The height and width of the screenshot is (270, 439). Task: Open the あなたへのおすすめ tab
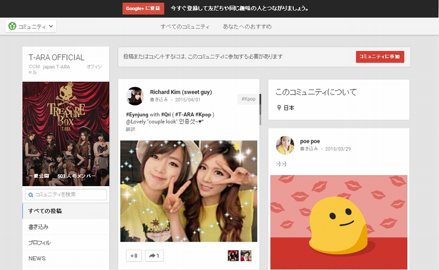[247, 26]
